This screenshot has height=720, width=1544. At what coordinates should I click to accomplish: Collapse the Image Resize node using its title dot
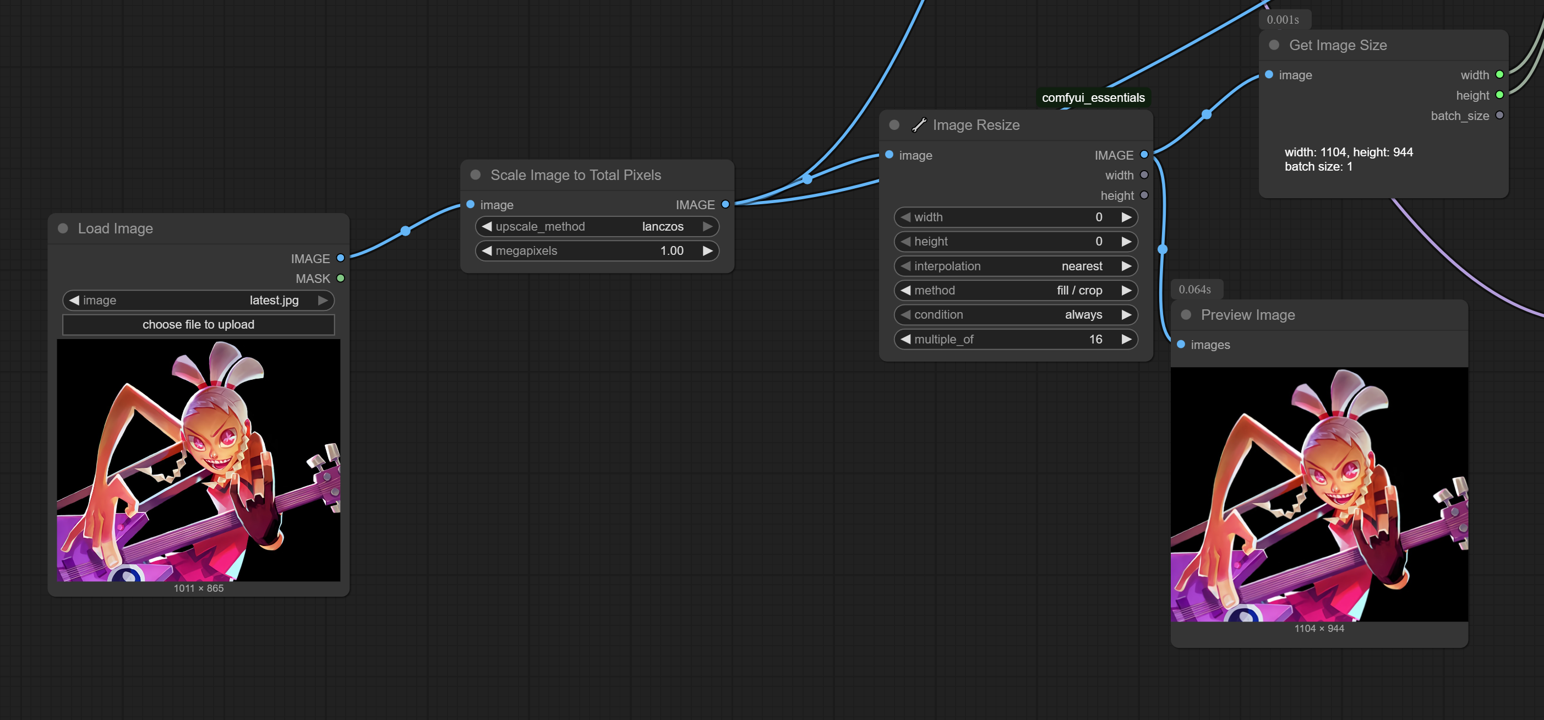coord(894,125)
